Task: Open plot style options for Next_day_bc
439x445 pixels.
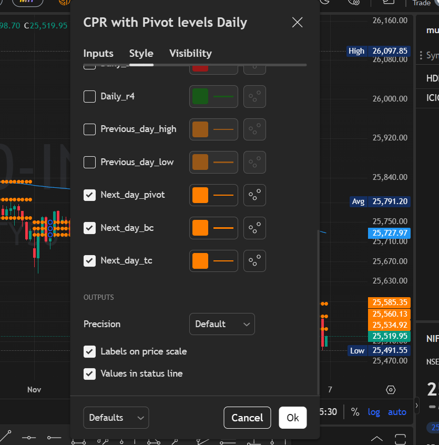Action: [x=254, y=228]
